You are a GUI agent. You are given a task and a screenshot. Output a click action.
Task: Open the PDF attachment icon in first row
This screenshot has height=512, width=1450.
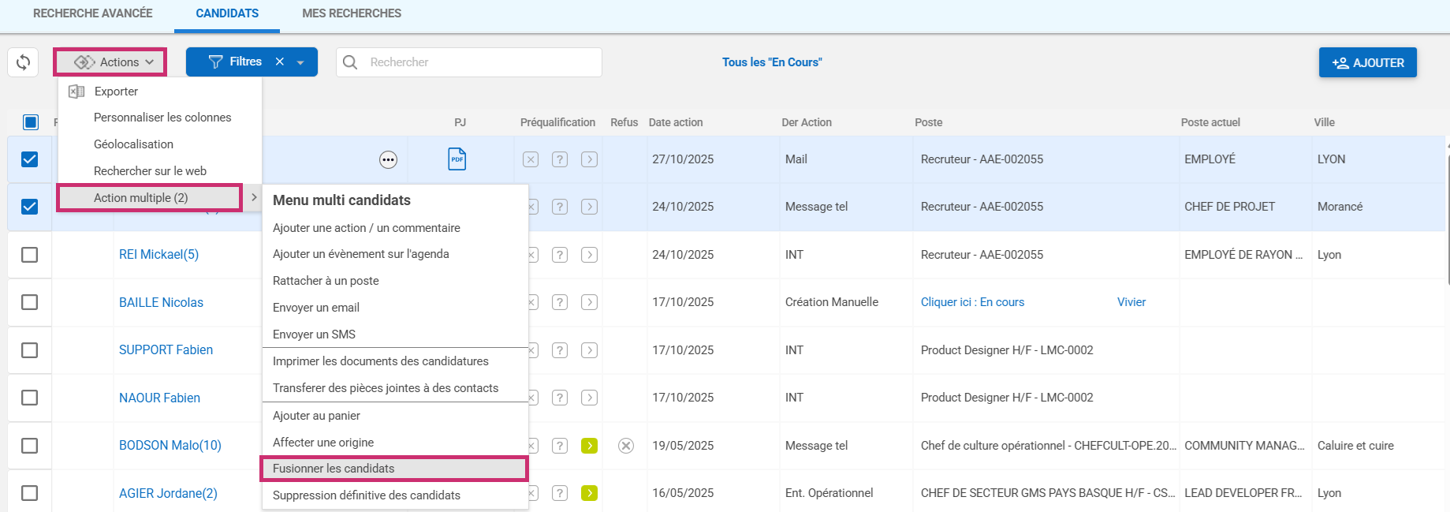point(457,159)
